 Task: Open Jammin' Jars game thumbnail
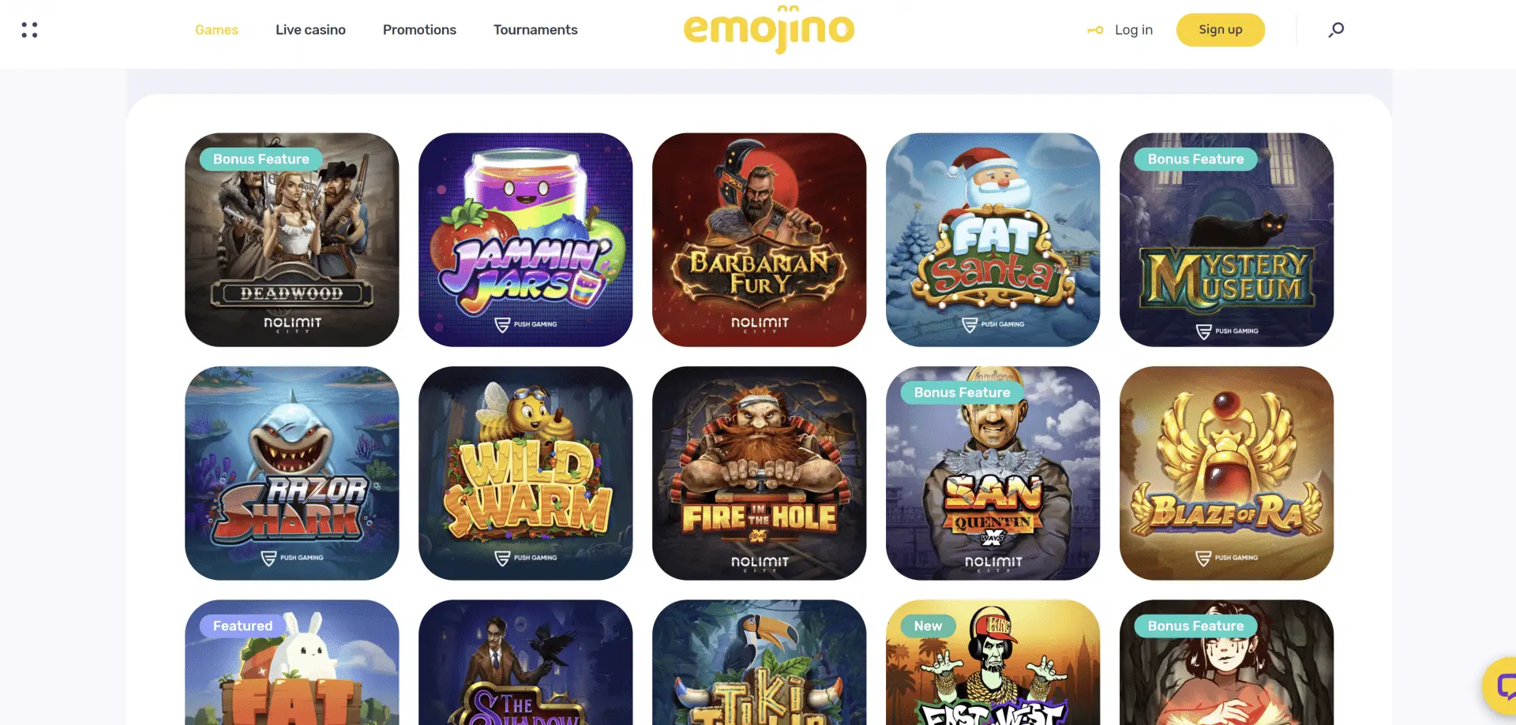[526, 240]
